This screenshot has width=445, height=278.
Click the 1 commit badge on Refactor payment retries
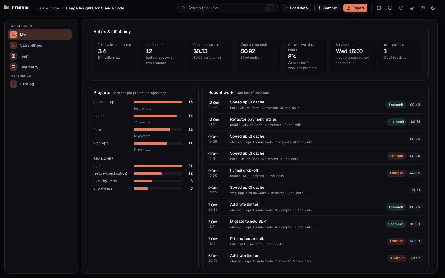tap(397, 122)
